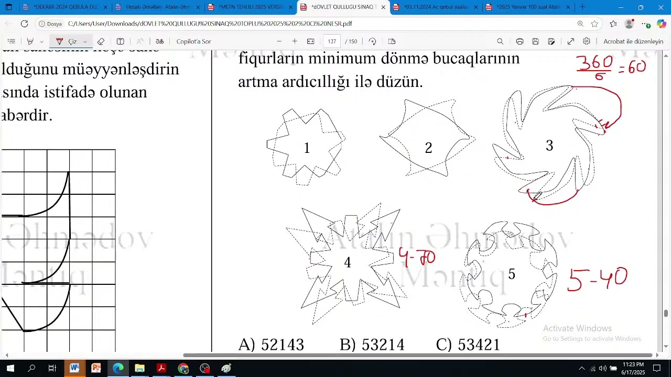The width and height of the screenshot is (671, 377).
Task: Zoom out with the minus icon
Action: 279,41
